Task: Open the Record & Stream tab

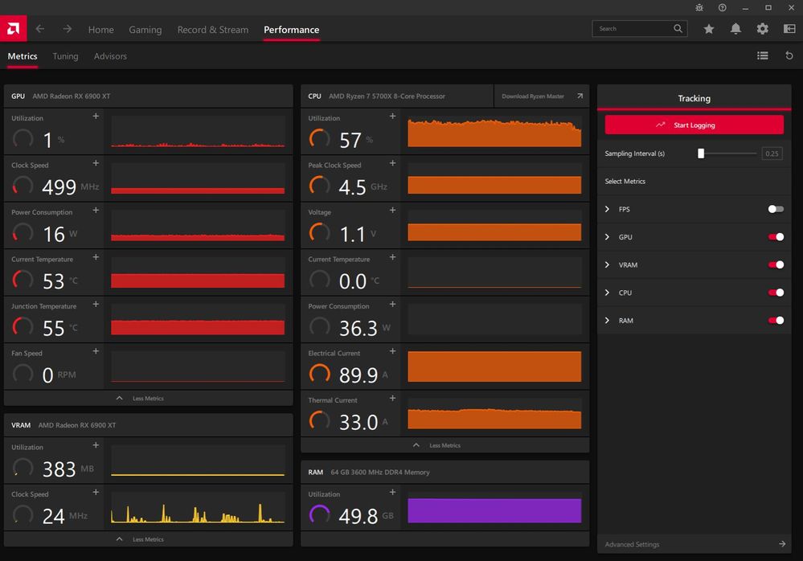Action: tap(212, 30)
